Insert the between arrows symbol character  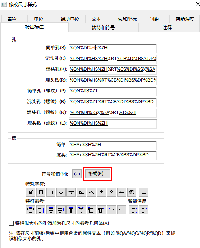pyautogui.click(x=122, y=192)
